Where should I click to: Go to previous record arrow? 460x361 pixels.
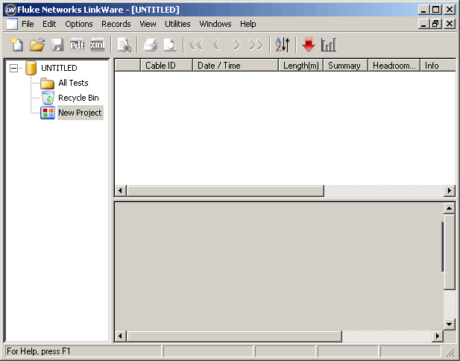pos(216,45)
